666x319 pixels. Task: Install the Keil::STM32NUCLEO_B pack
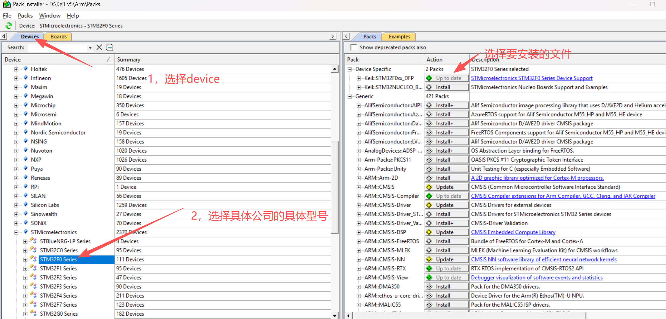coord(447,87)
